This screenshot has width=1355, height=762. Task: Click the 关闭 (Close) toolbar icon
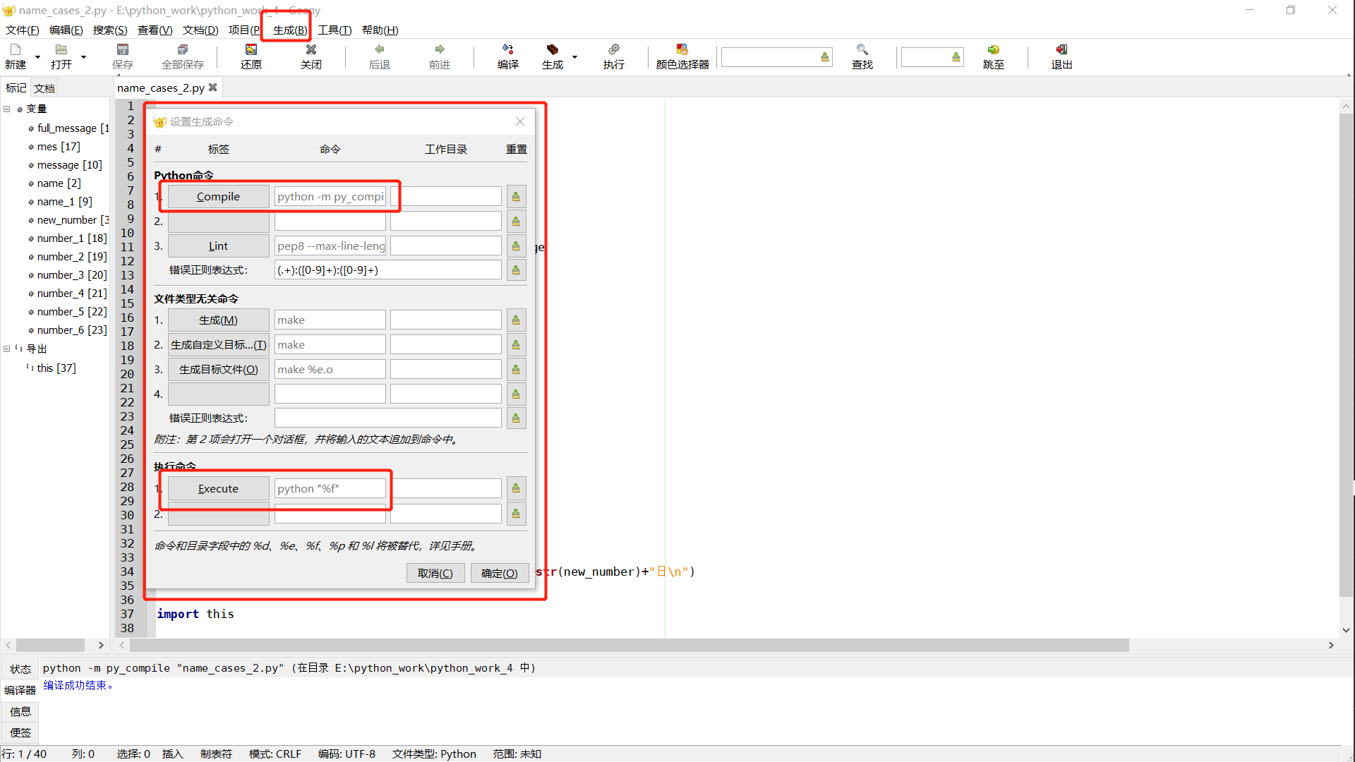tap(311, 49)
